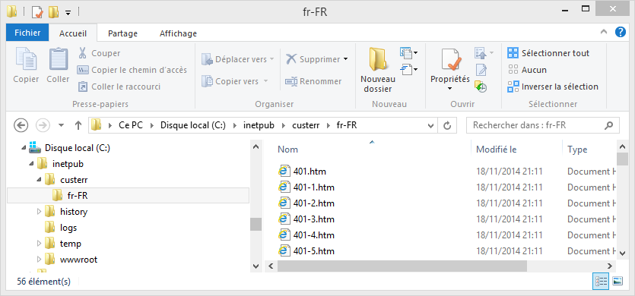Click Couper scissors command
Viewport: 635px width, 296px height.
[x=99, y=53]
